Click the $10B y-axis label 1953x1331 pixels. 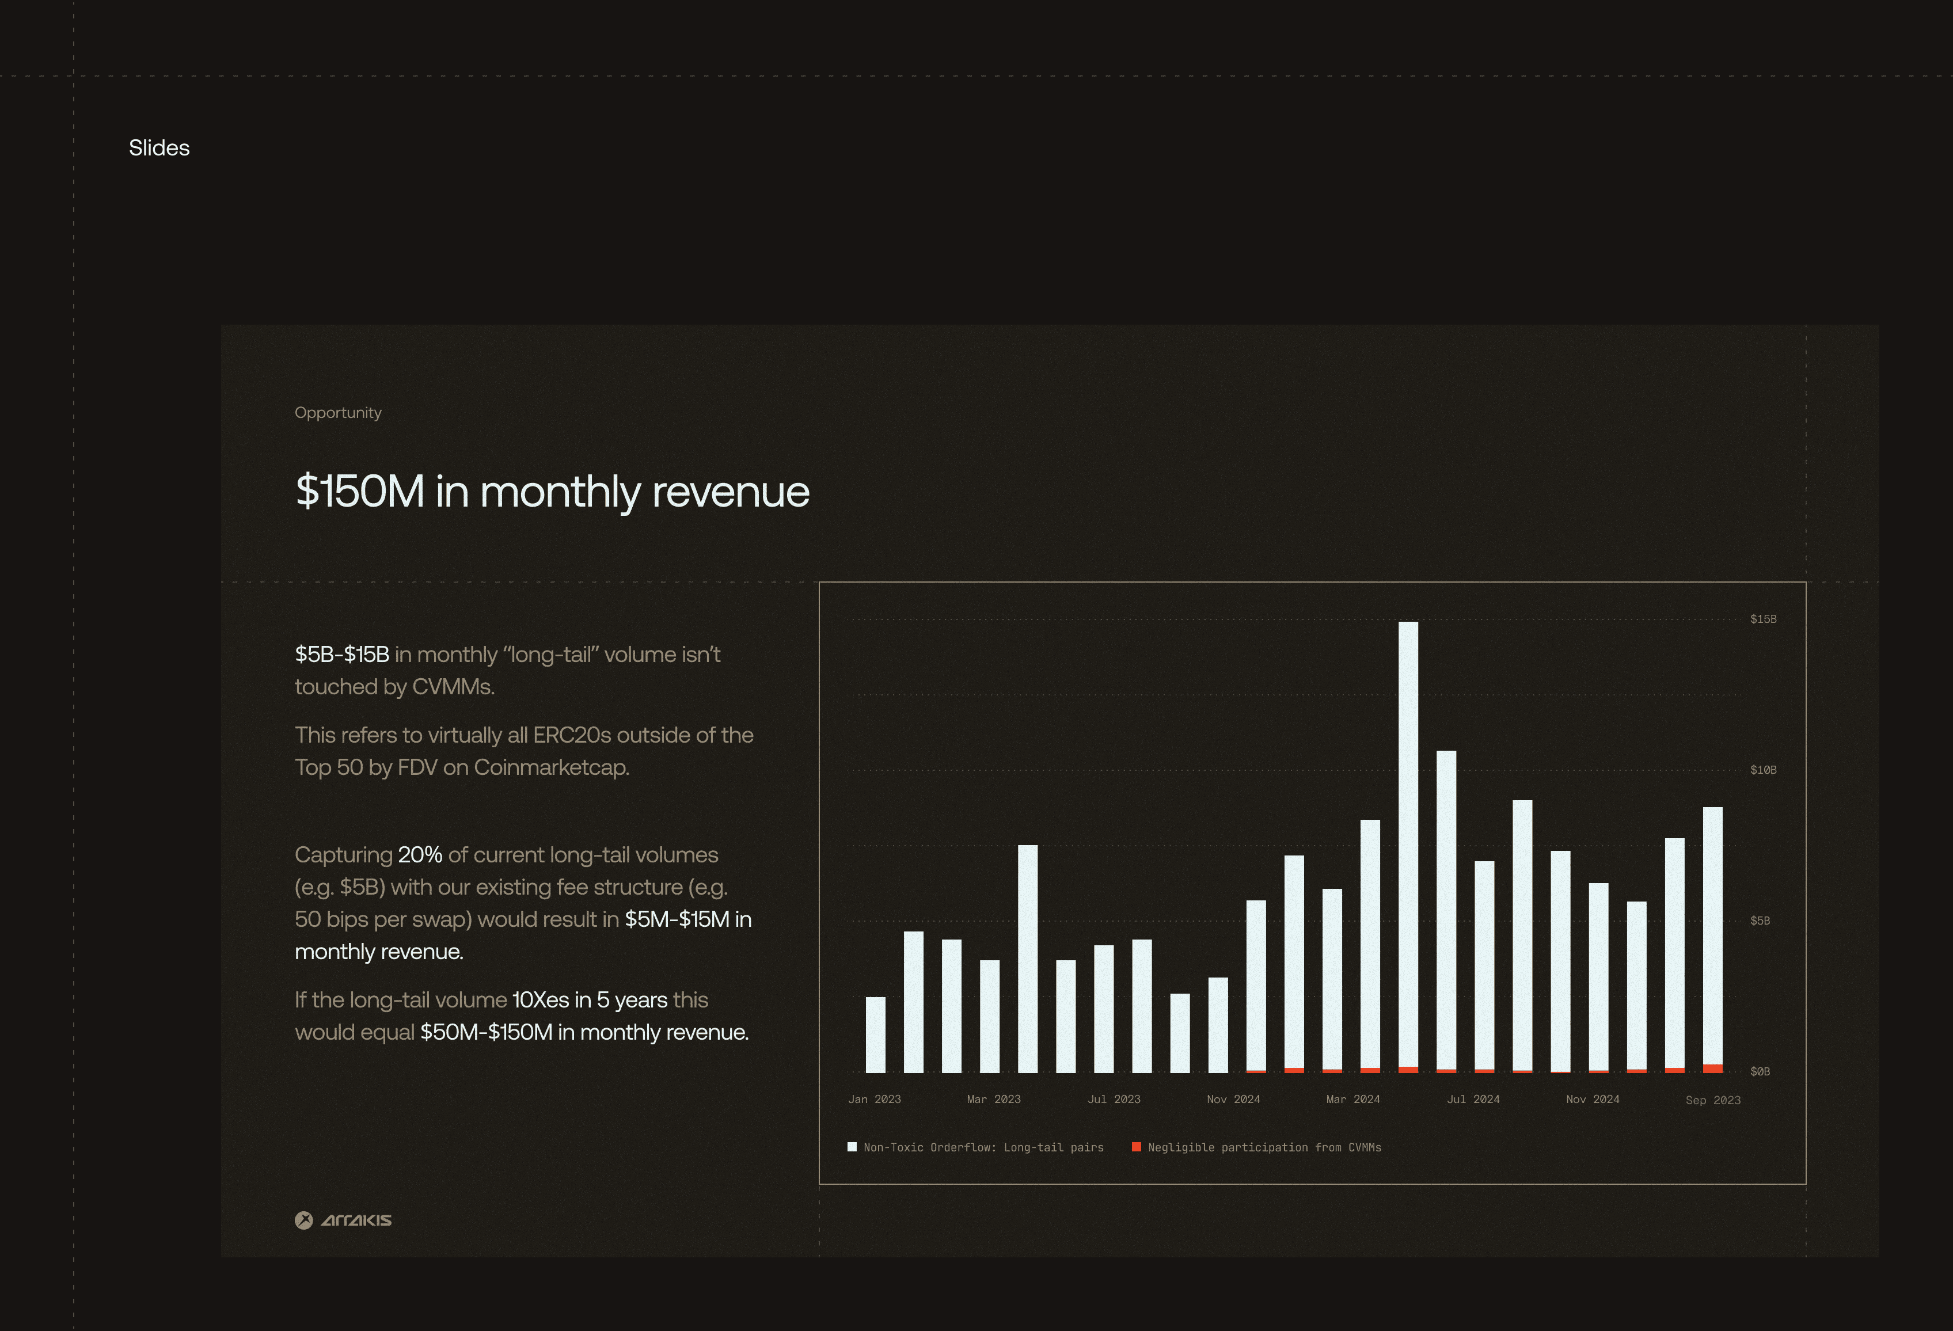click(1763, 770)
